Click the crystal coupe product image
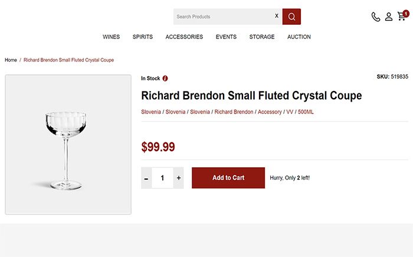The width and height of the screenshot is (413, 257). (x=68, y=144)
